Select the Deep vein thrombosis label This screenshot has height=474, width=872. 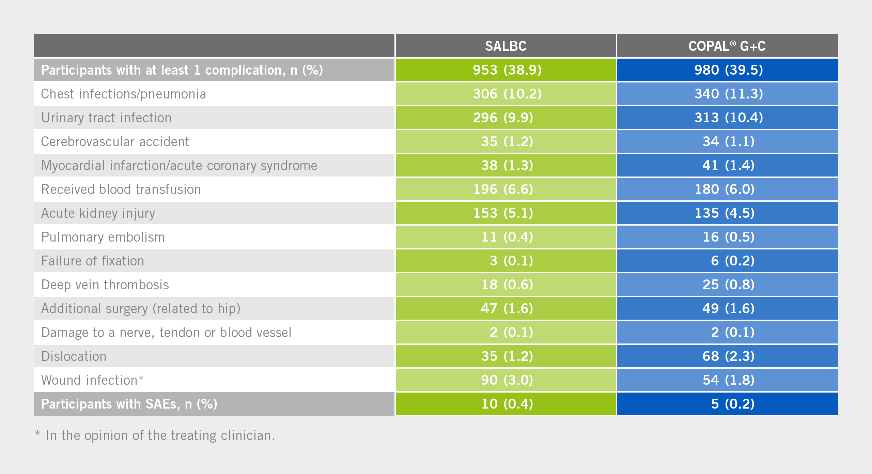105,285
